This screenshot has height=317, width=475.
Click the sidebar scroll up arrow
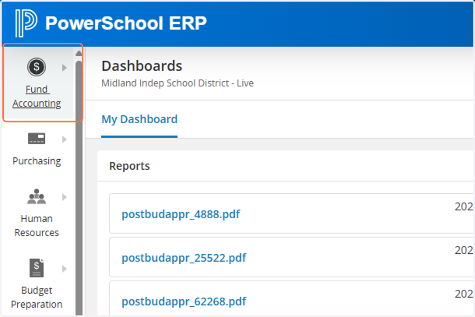point(79,53)
